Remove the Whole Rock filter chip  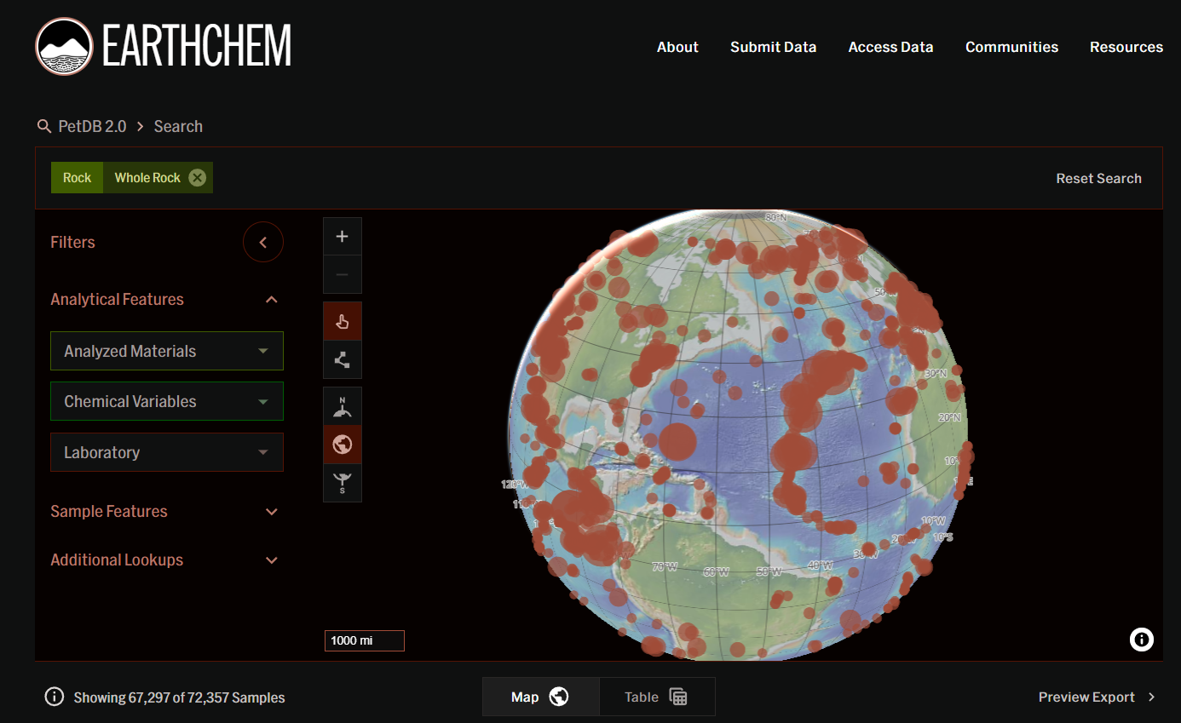pos(197,178)
